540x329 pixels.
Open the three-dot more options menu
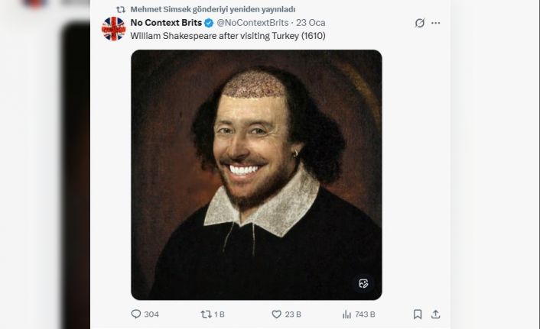(x=436, y=23)
